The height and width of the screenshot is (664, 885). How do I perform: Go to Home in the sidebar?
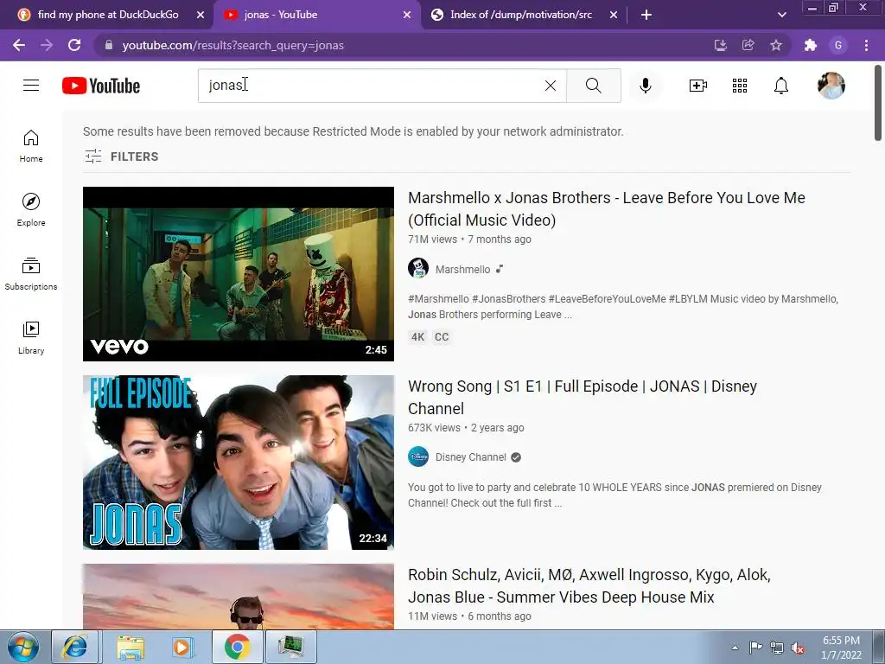tap(31, 146)
